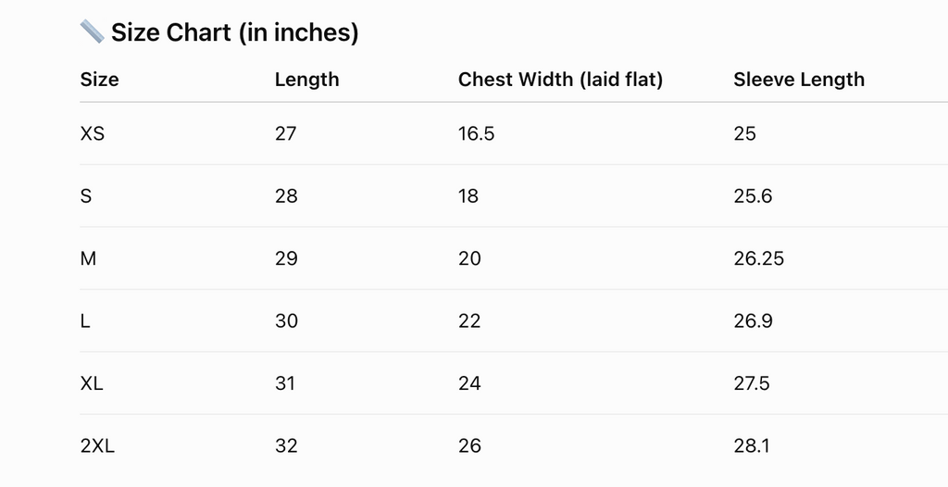Click the length value 30 for L
948x487 pixels.
[286, 320]
